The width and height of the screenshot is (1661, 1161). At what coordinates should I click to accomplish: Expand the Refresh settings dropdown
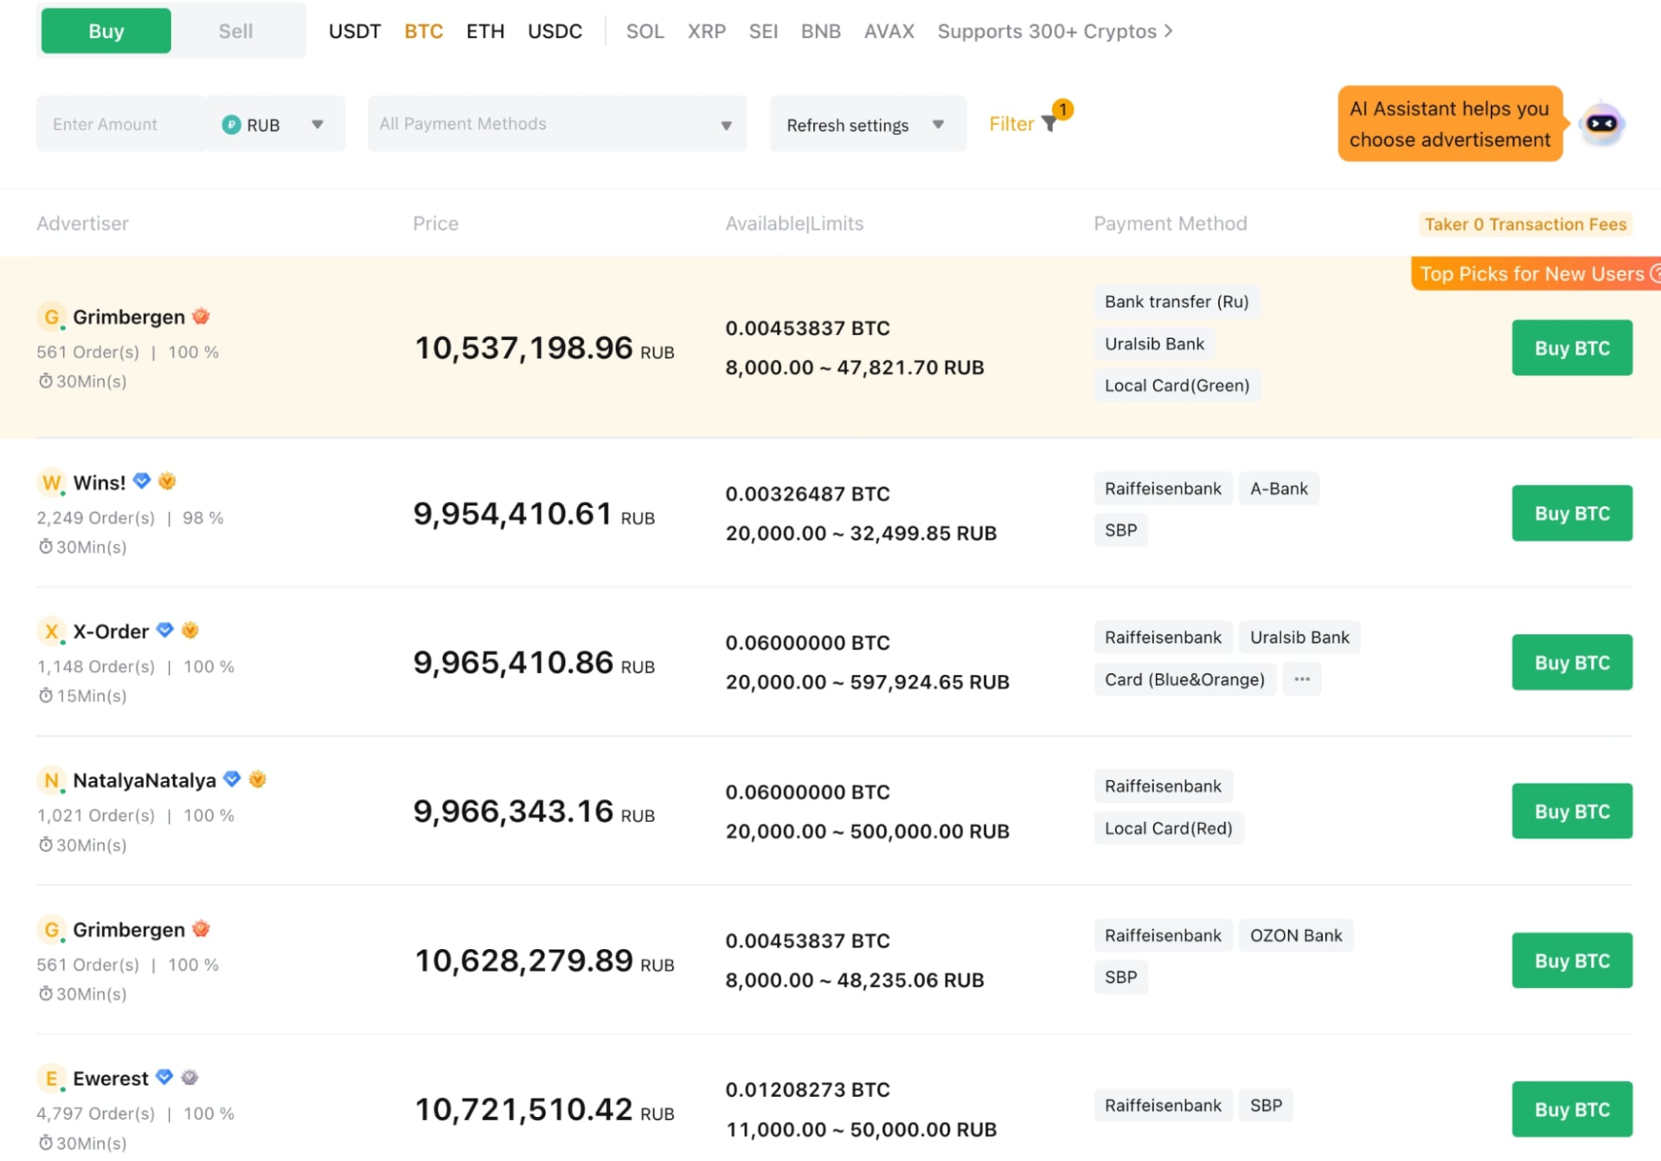point(939,124)
